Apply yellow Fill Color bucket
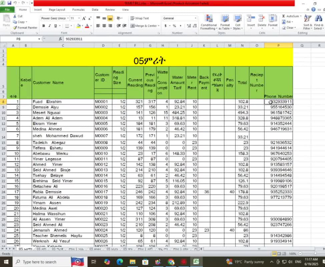 (78, 26)
